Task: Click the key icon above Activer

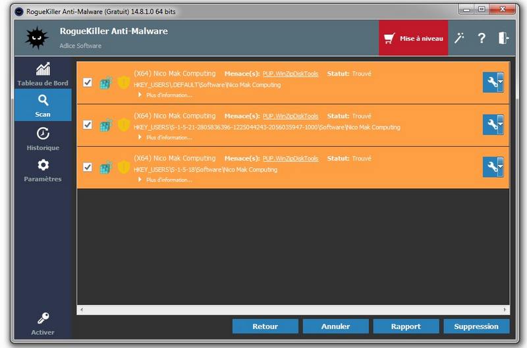Action: 43,319
